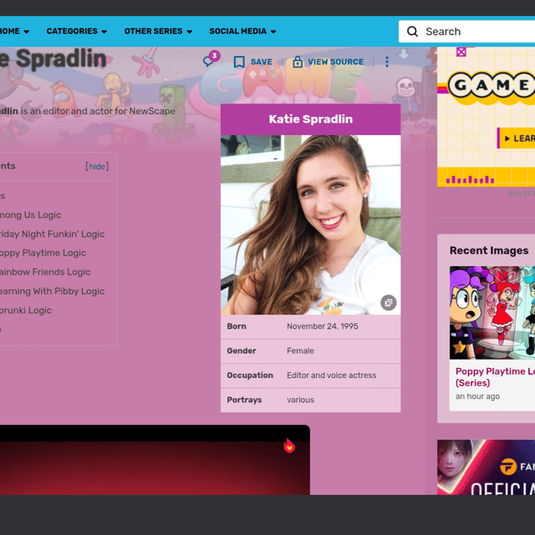This screenshot has width=535, height=535.
Task: Click the video player area
Action: (x=155, y=460)
